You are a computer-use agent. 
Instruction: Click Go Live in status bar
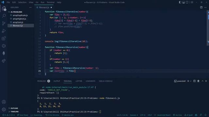click(x=177, y=115)
